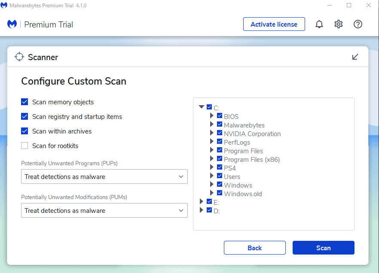Expand the NVIDIA Corporation folder

pos(211,133)
